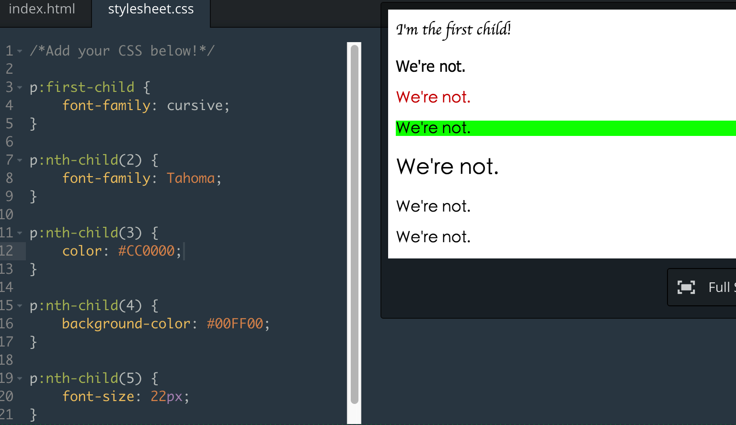Click the 'Tahoma' font value
The height and width of the screenshot is (425, 736).
[191, 178]
